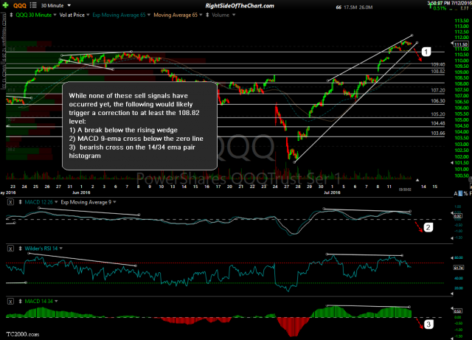Click the move handle beside MACD 14 34
The image size is (472, 340).
(20, 301)
